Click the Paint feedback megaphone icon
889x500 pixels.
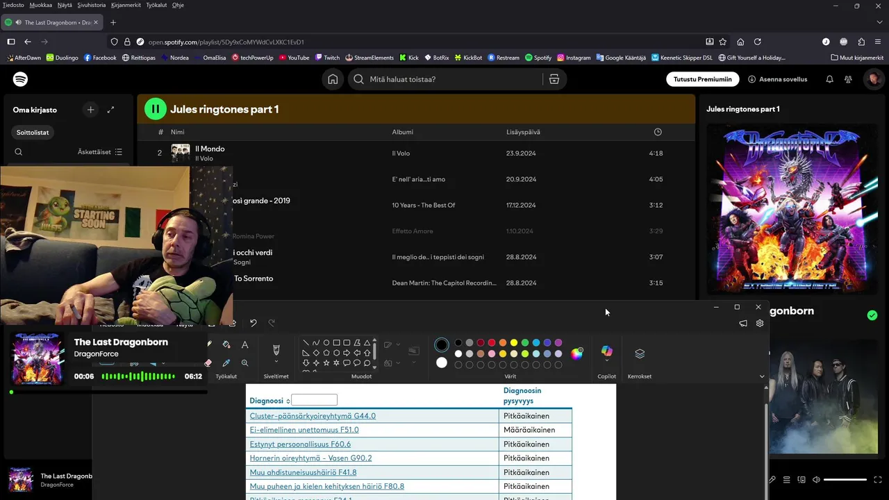tap(743, 324)
